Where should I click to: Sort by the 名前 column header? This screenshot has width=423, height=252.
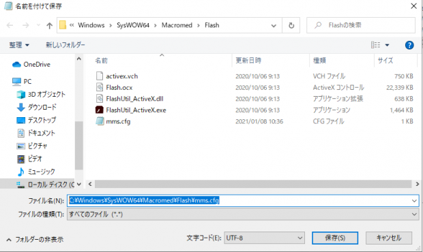click(x=102, y=61)
